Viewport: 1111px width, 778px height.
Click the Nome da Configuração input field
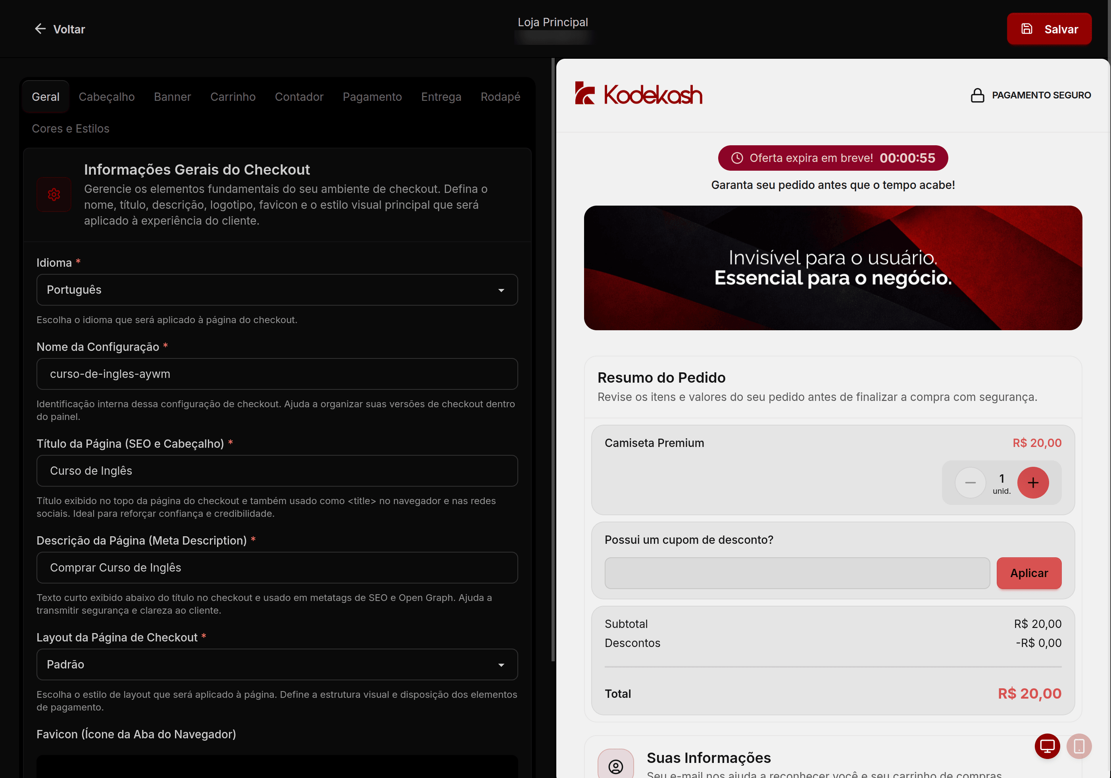[x=277, y=374]
